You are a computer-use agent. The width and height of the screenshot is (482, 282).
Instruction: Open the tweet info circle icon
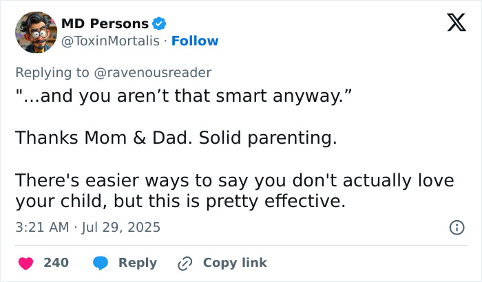456,227
